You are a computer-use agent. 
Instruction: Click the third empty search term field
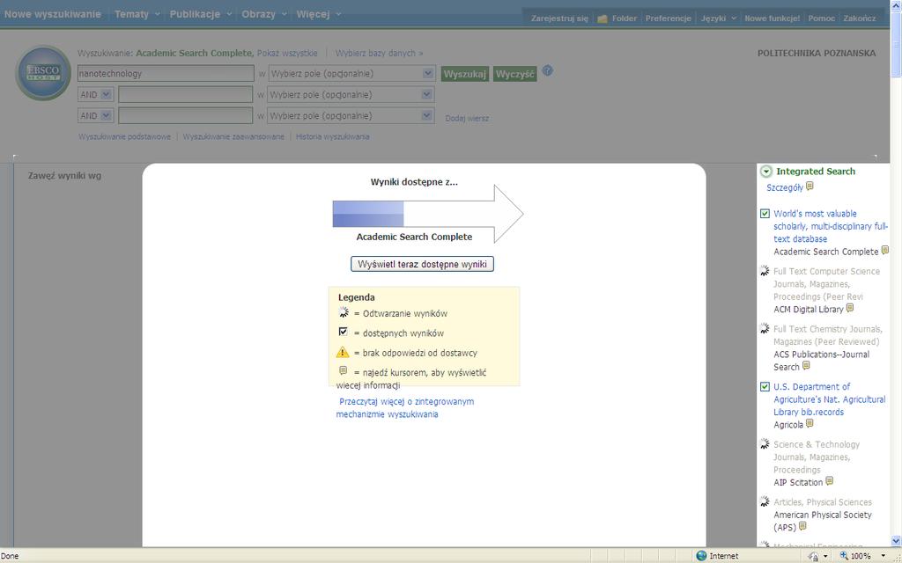tap(185, 115)
